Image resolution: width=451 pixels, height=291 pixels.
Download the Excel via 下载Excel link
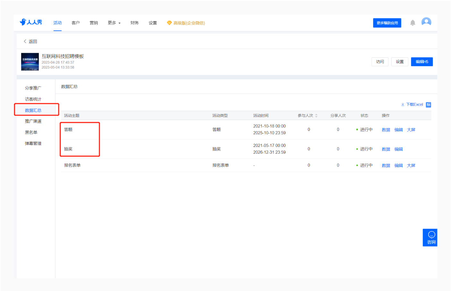tap(412, 105)
